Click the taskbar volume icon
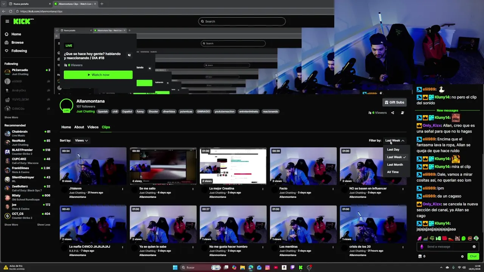 pyautogui.click(x=465, y=267)
